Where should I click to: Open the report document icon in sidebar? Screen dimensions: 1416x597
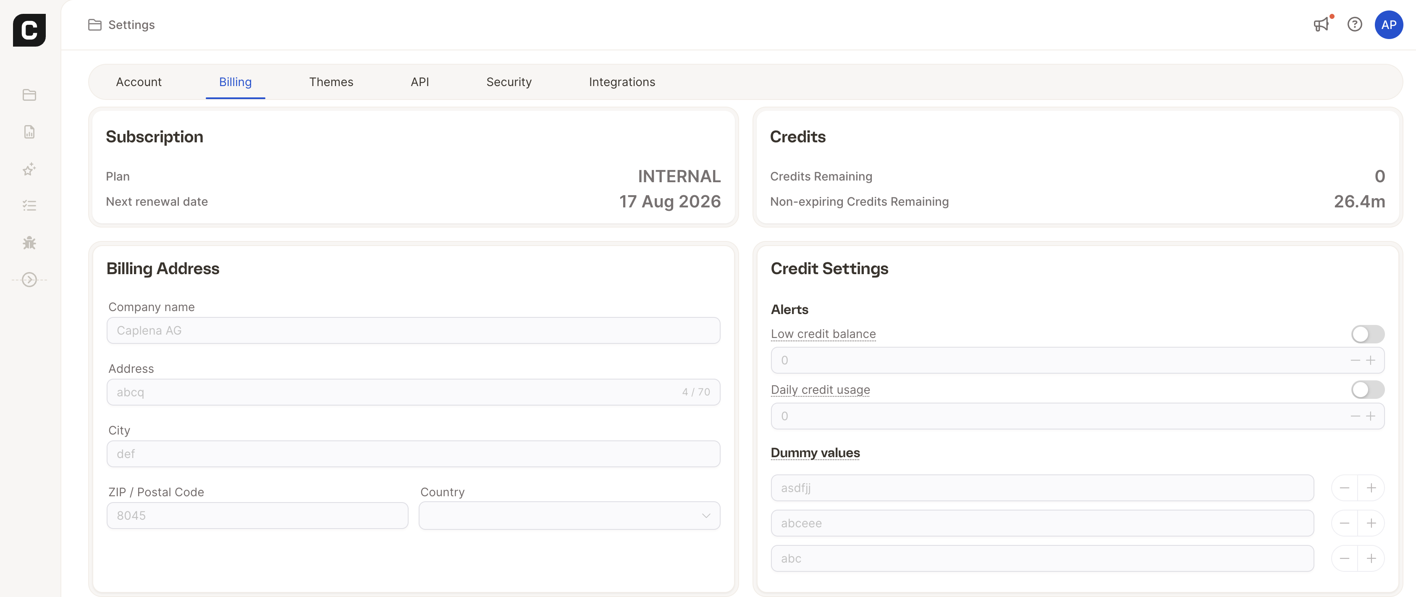[29, 132]
